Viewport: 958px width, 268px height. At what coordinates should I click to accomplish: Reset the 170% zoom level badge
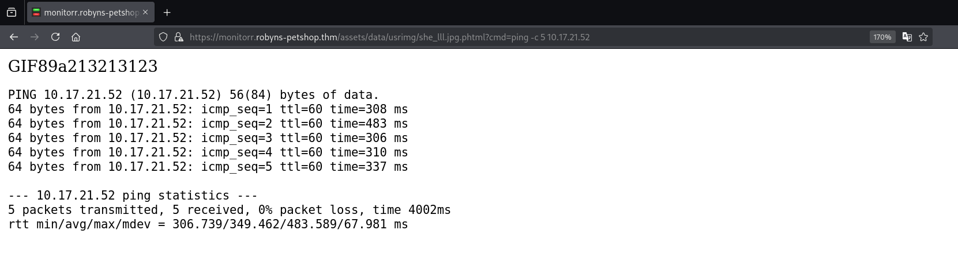[882, 37]
